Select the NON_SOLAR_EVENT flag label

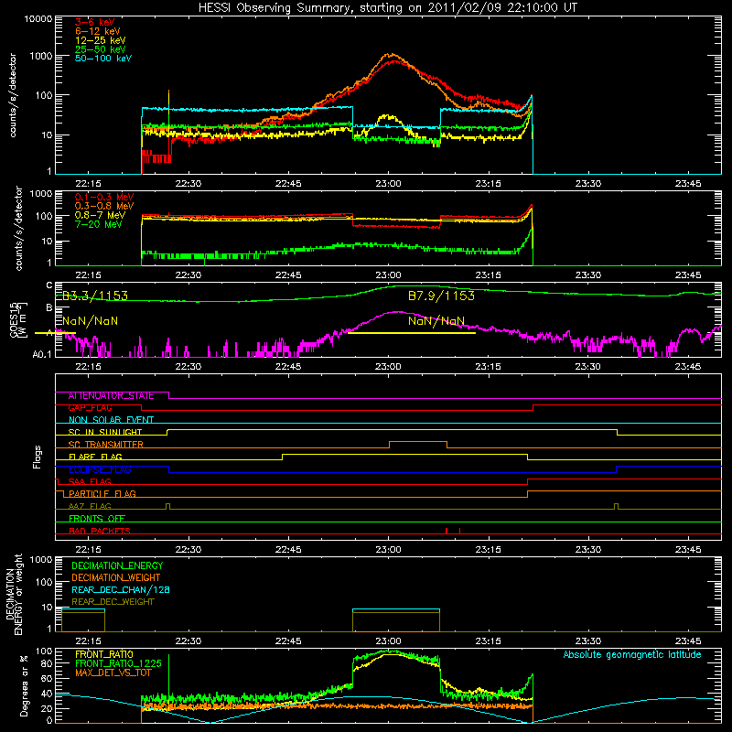(x=111, y=420)
